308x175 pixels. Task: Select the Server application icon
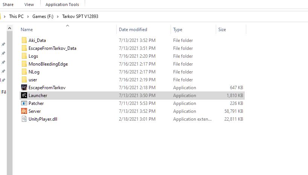point(24,111)
